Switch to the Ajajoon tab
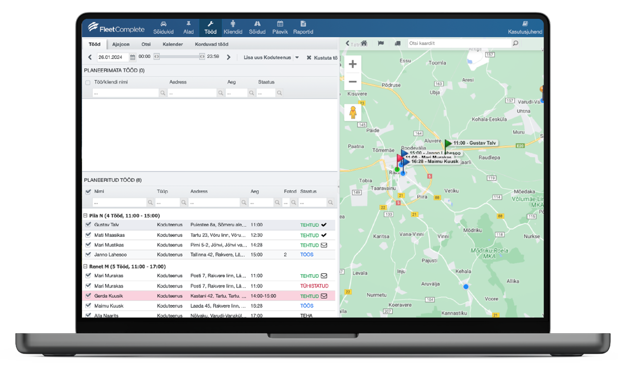Viewport: 618px width, 365px height. (x=121, y=44)
